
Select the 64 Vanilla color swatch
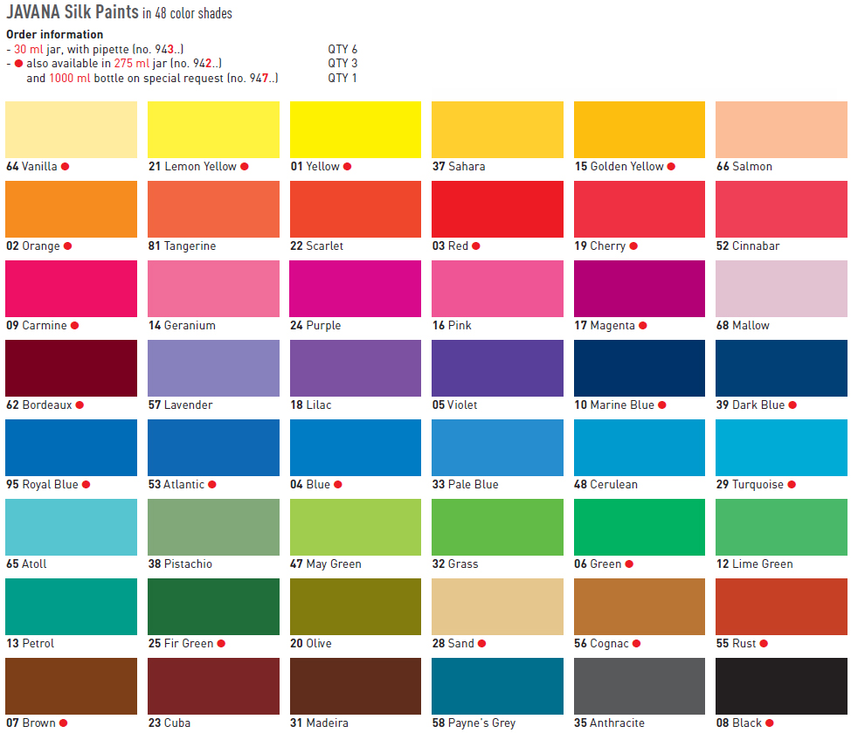point(71,129)
